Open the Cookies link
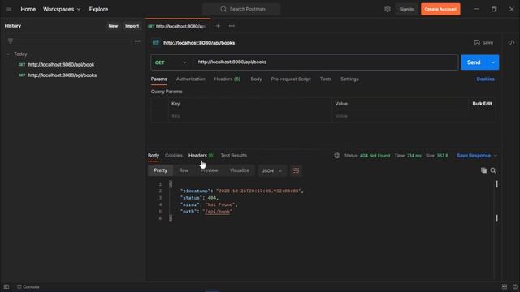 tap(485, 79)
